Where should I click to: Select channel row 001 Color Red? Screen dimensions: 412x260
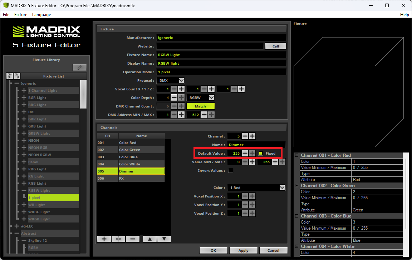point(131,143)
